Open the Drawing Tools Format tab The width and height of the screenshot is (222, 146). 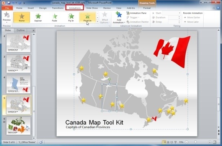point(147,8)
